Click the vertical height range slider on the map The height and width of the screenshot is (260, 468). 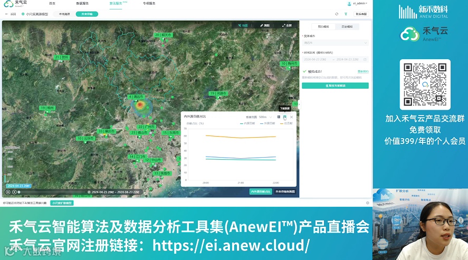tap(5, 166)
